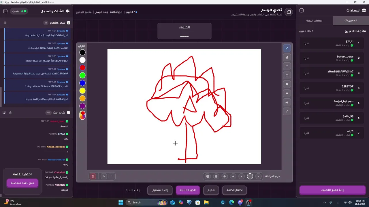Pick the purple color swatch
This screenshot has width=369, height=207.
click(82, 106)
